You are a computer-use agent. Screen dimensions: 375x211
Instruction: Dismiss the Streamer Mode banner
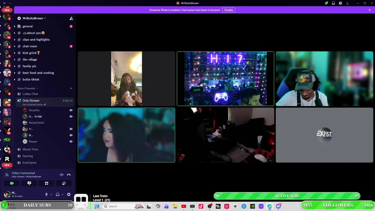[370, 10]
